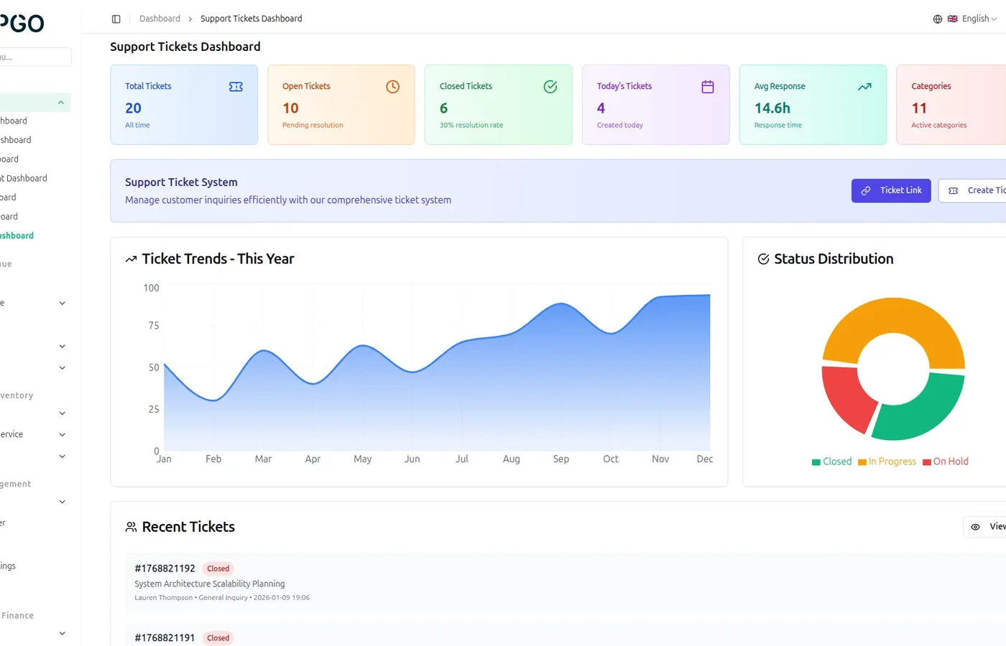This screenshot has height=646, width=1006.
Task: Click the Status Distribution check icon
Action: click(763, 259)
